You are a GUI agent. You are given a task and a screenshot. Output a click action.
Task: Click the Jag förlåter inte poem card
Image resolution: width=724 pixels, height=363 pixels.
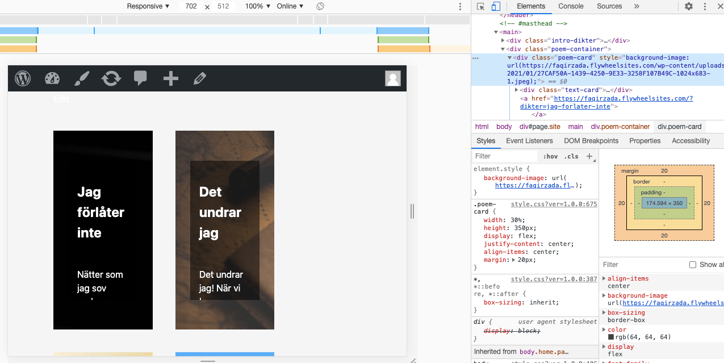click(103, 230)
